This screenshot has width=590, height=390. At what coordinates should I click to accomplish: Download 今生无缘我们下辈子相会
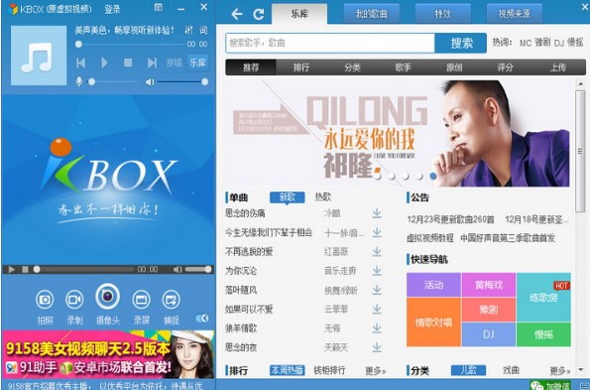pyautogui.click(x=377, y=232)
